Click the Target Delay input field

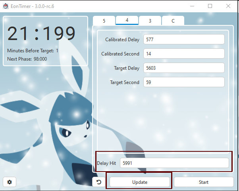[x=184, y=68]
